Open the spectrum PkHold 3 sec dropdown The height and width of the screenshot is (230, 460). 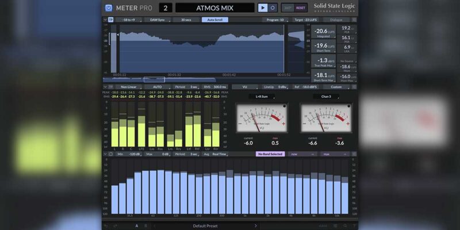(x=186, y=154)
